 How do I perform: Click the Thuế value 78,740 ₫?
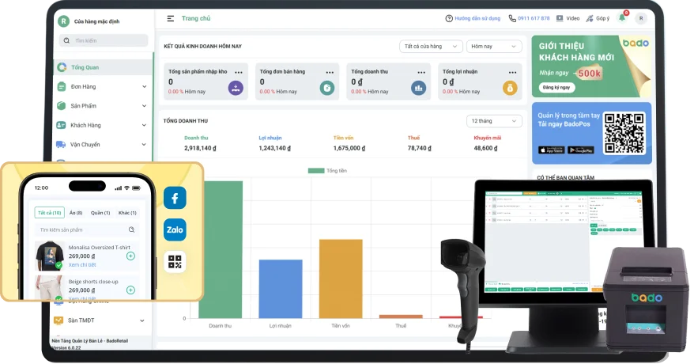(420, 148)
